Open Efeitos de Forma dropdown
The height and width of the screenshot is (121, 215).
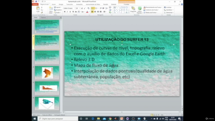(150, 12)
